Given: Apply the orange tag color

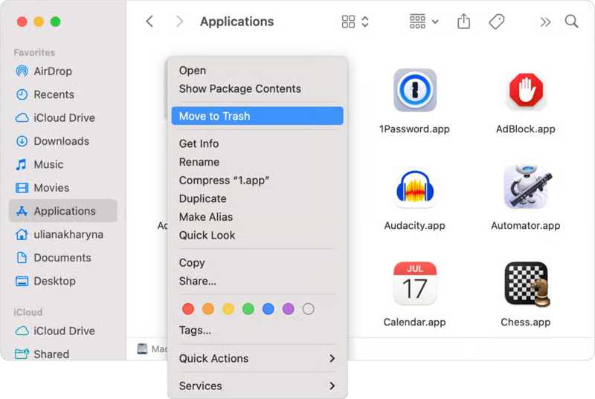Looking at the screenshot, I should pyautogui.click(x=208, y=309).
